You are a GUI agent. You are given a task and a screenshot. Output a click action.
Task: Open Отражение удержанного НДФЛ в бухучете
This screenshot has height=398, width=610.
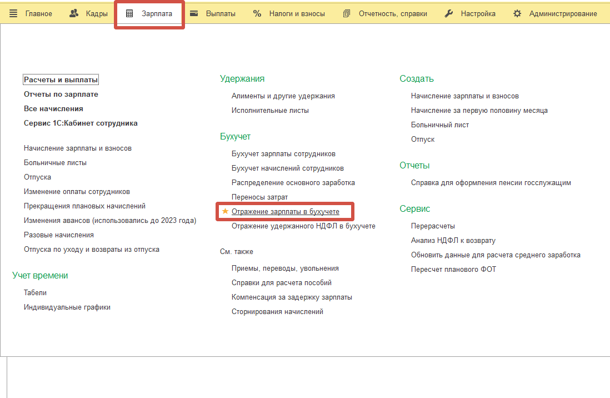(x=303, y=226)
